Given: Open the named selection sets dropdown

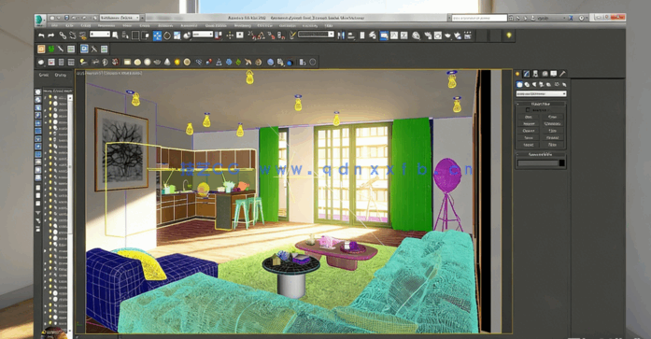Looking at the screenshot, I should (316, 35).
